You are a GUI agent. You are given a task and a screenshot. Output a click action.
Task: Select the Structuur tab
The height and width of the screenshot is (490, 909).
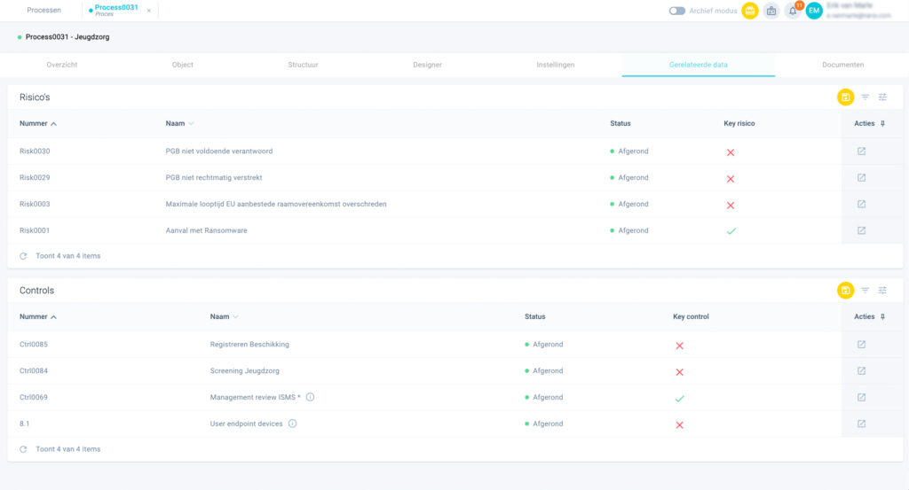pos(303,65)
